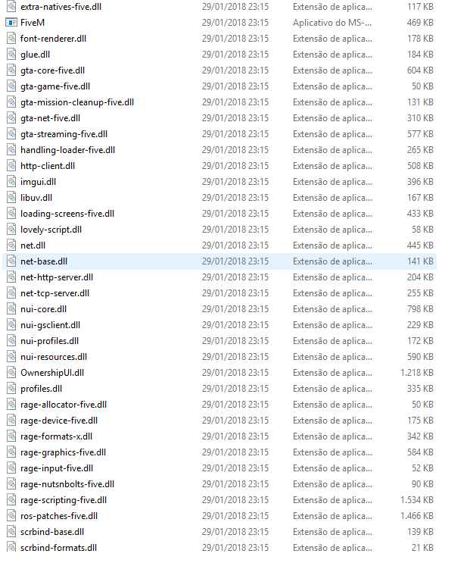Select the FiveM application name
Screen dimensions: 476x563
point(33,23)
